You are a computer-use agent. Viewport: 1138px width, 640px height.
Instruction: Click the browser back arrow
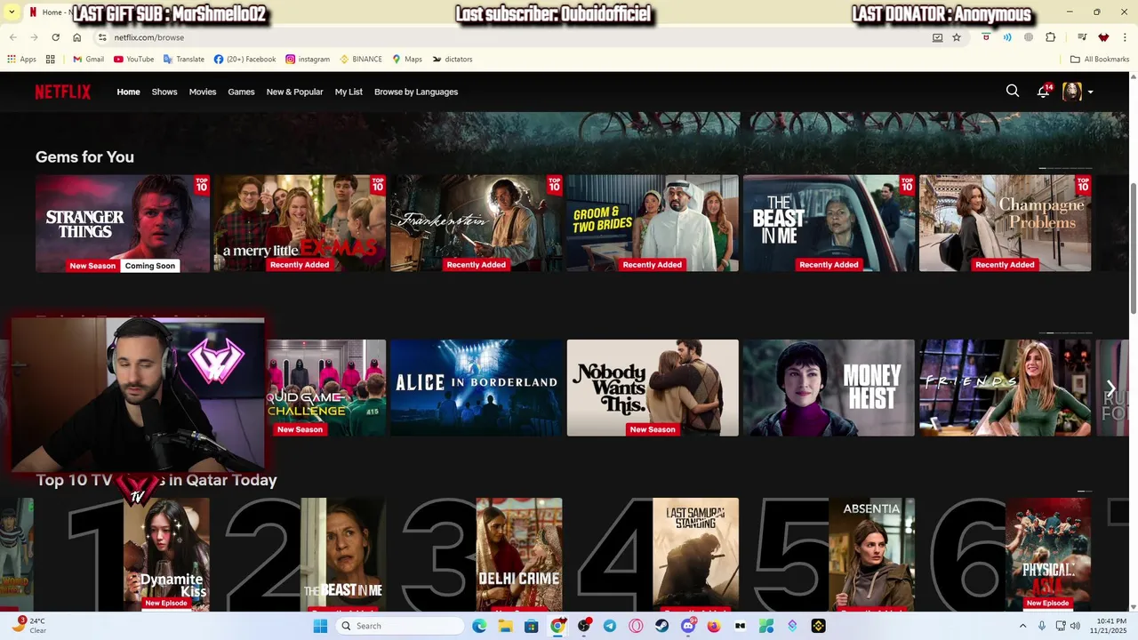12,37
